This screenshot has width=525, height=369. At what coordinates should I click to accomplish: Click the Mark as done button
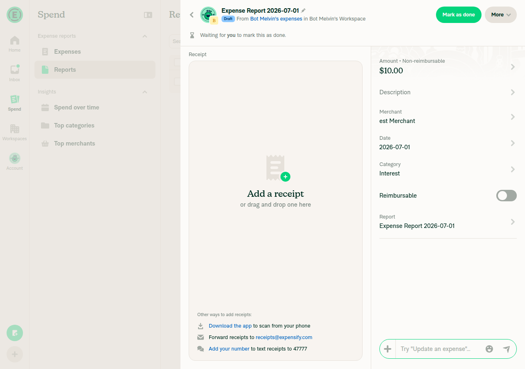tap(459, 15)
